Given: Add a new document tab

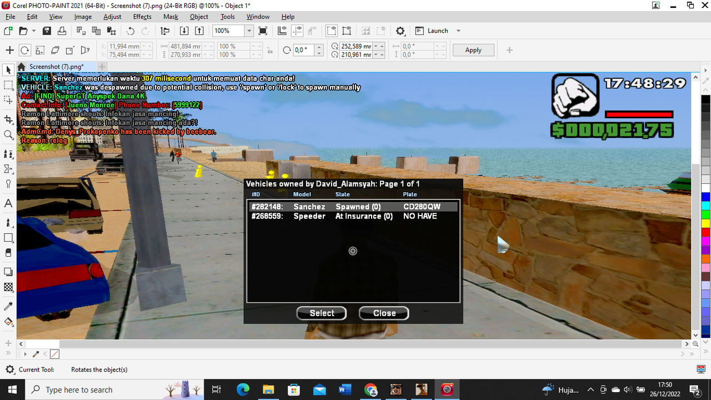Looking at the screenshot, I should click(x=102, y=67).
